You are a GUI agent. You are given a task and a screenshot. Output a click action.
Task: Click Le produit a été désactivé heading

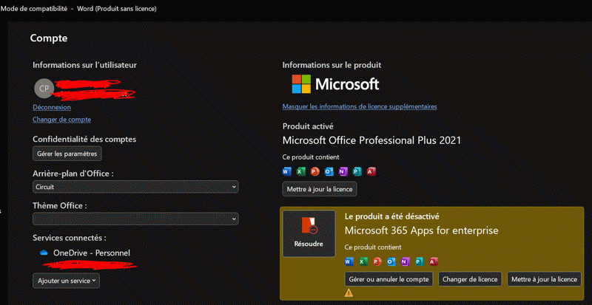pyautogui.click(x=392, y=216)
